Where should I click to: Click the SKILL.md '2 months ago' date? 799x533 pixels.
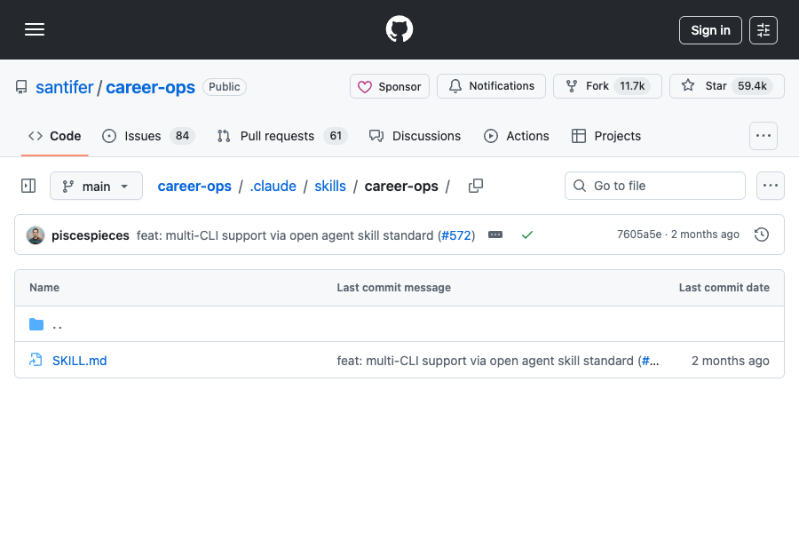coord(731,361)
